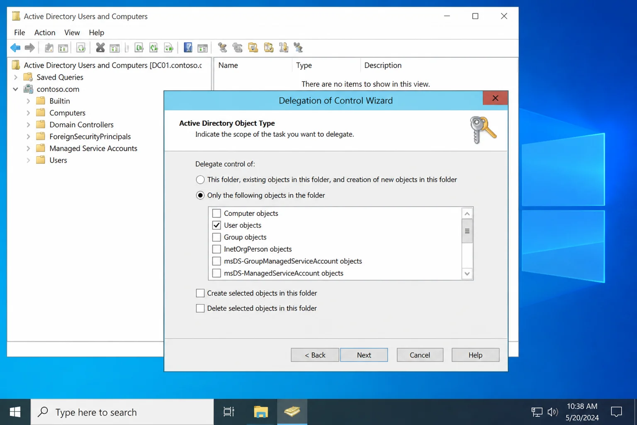Uncheck the User objects checkbox

(216, 225)
